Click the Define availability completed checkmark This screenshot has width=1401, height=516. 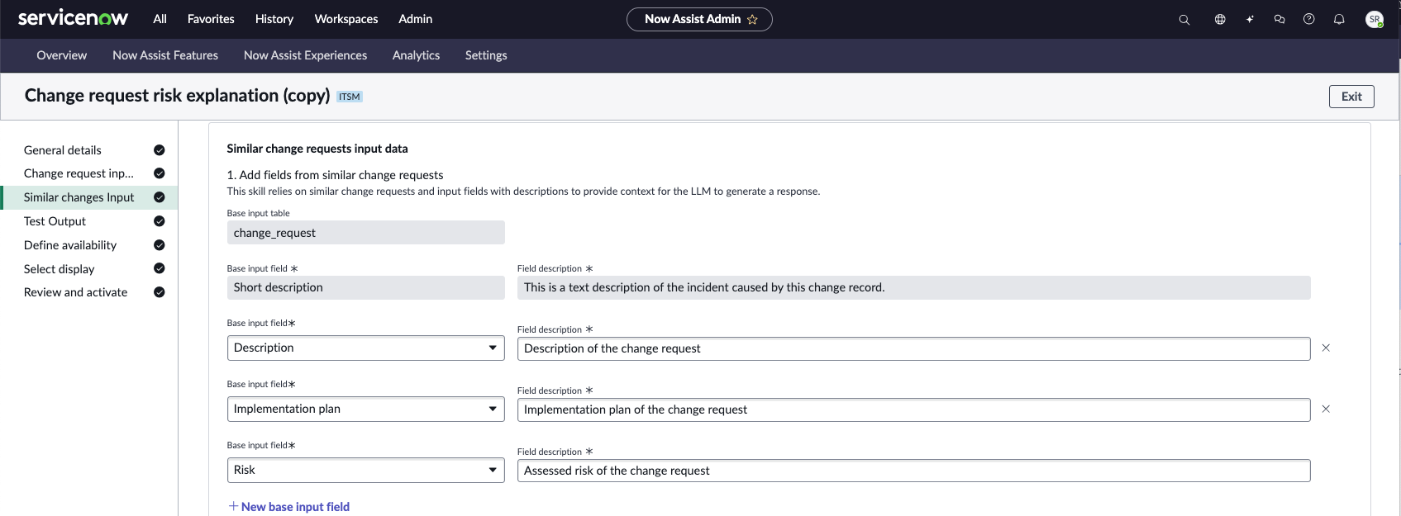click(160, 245)
